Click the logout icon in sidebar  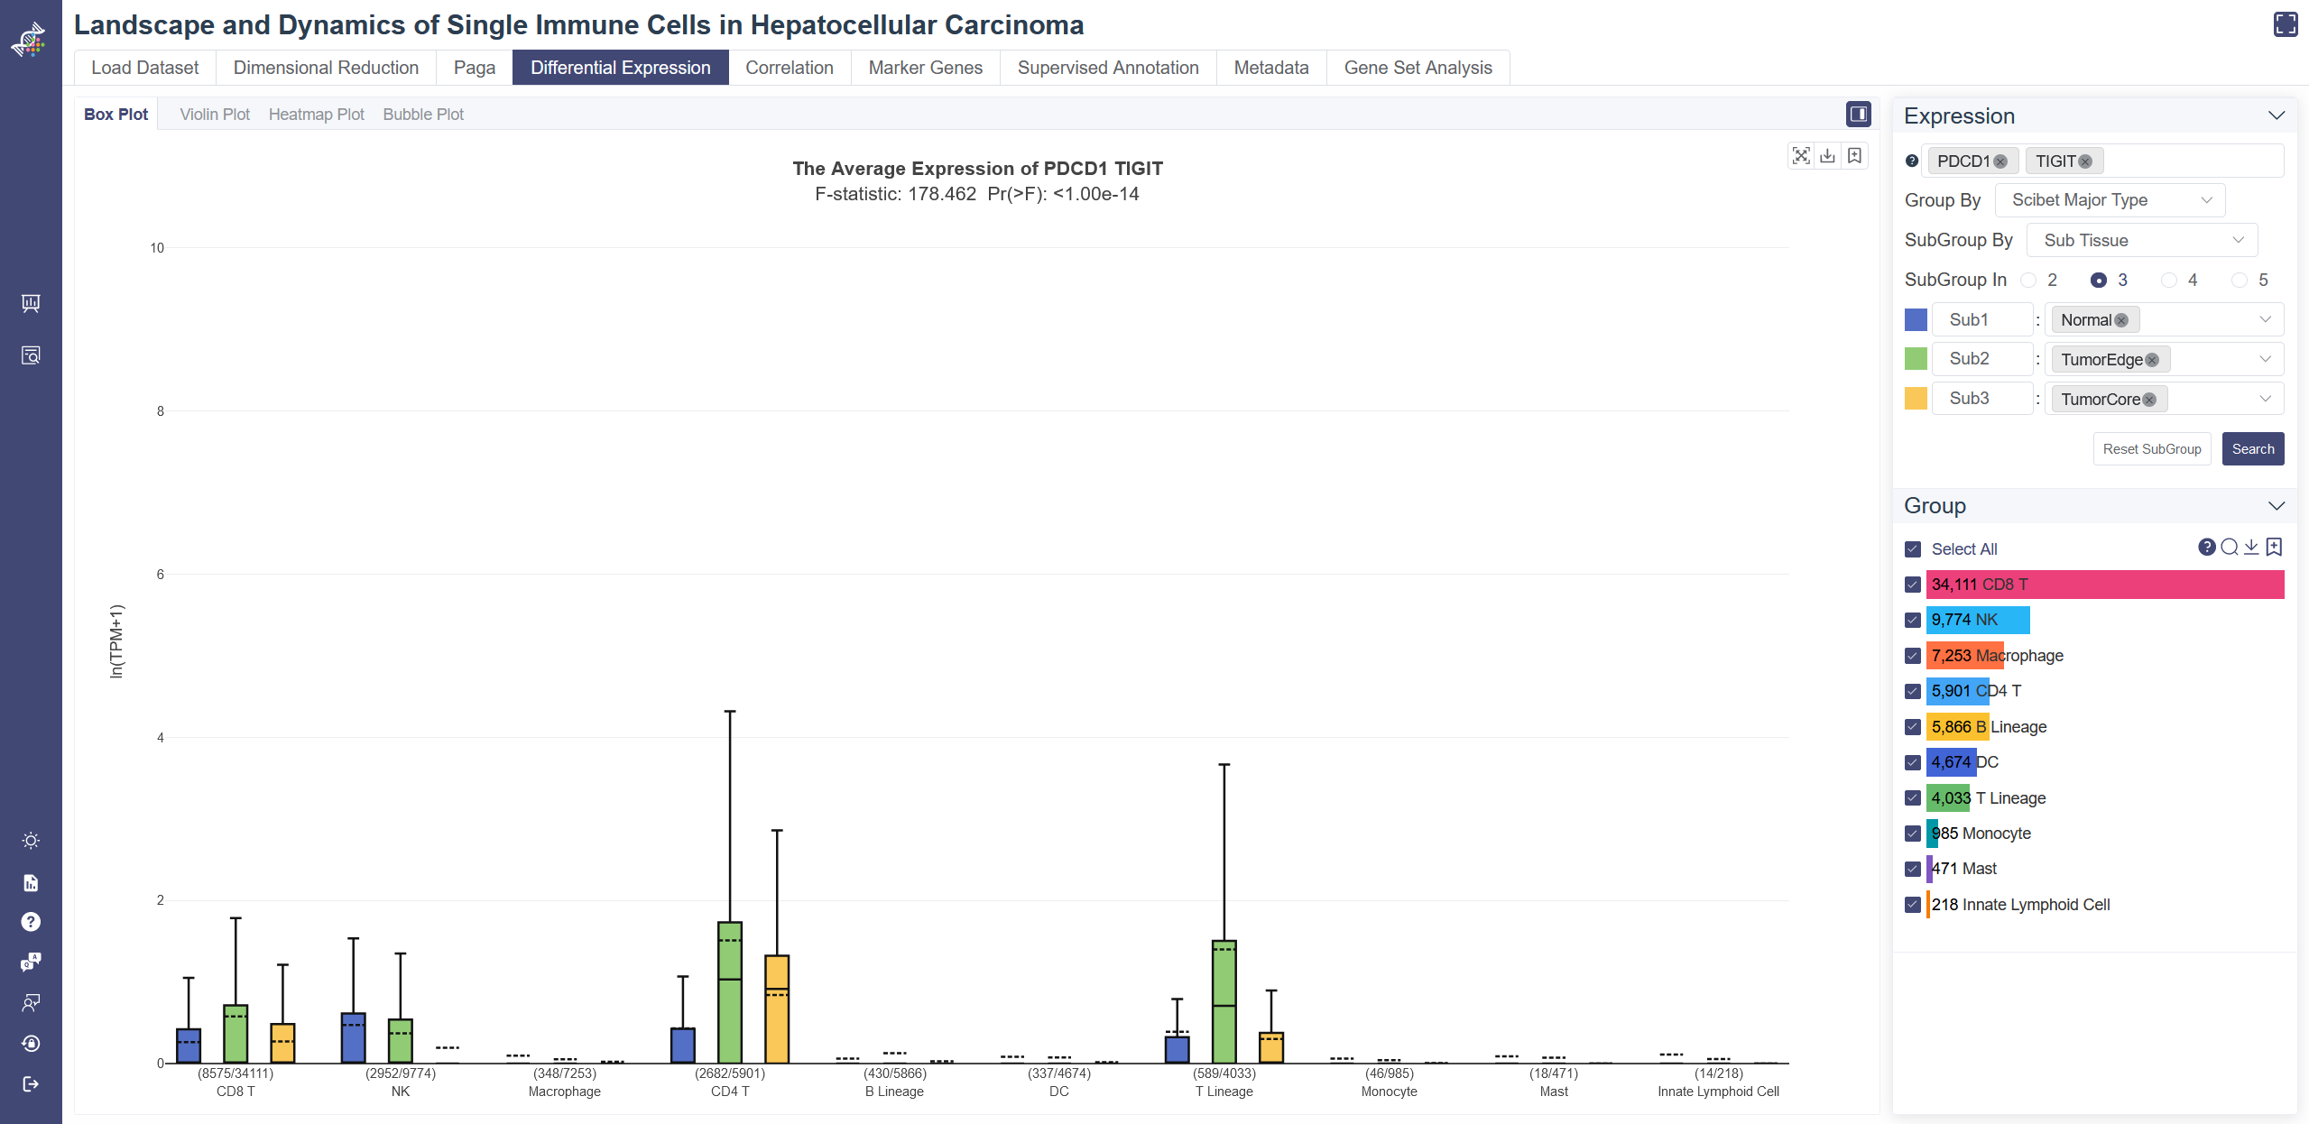pyautogui.click(x=31, y=1083)
